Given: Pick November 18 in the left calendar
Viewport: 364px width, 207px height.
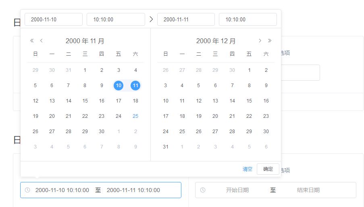Looking at the screenshot, I should 135,101.
